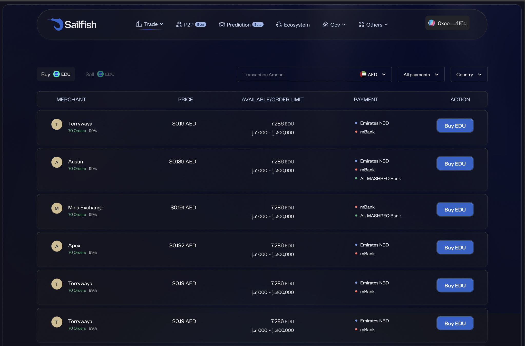Open the Country filter dropdown
525x346 pixels.
click(x=469, y=74)
